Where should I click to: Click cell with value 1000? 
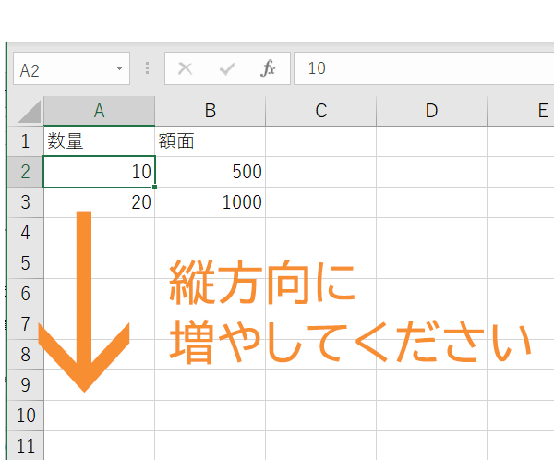[211, 202]
